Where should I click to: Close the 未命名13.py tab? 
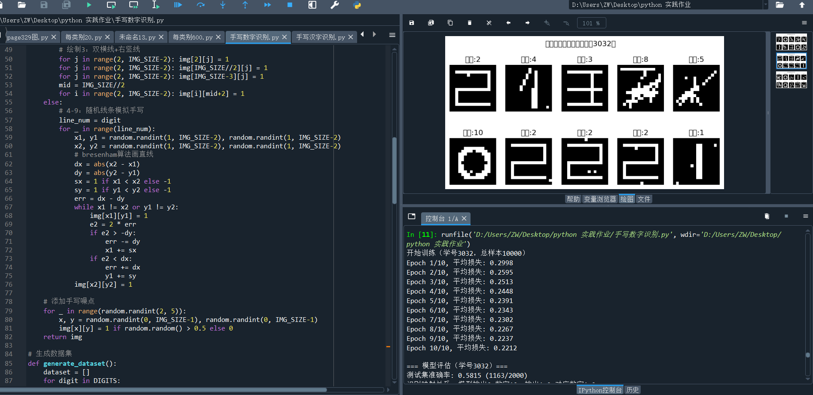(x=161, y=37)
